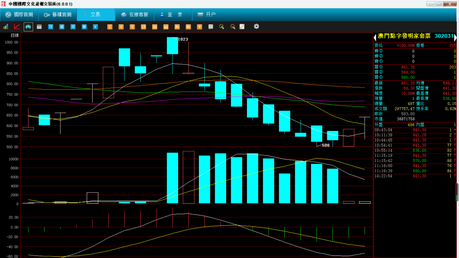Select the 500 low price label
Screen dimensions: 459x258
point(326,145)
